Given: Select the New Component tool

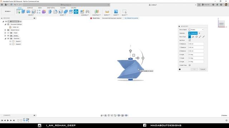Looking at the screenshot, I should click(82, 12).
